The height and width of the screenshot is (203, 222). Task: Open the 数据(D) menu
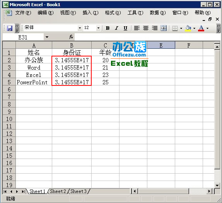click(x=158, y=13)
